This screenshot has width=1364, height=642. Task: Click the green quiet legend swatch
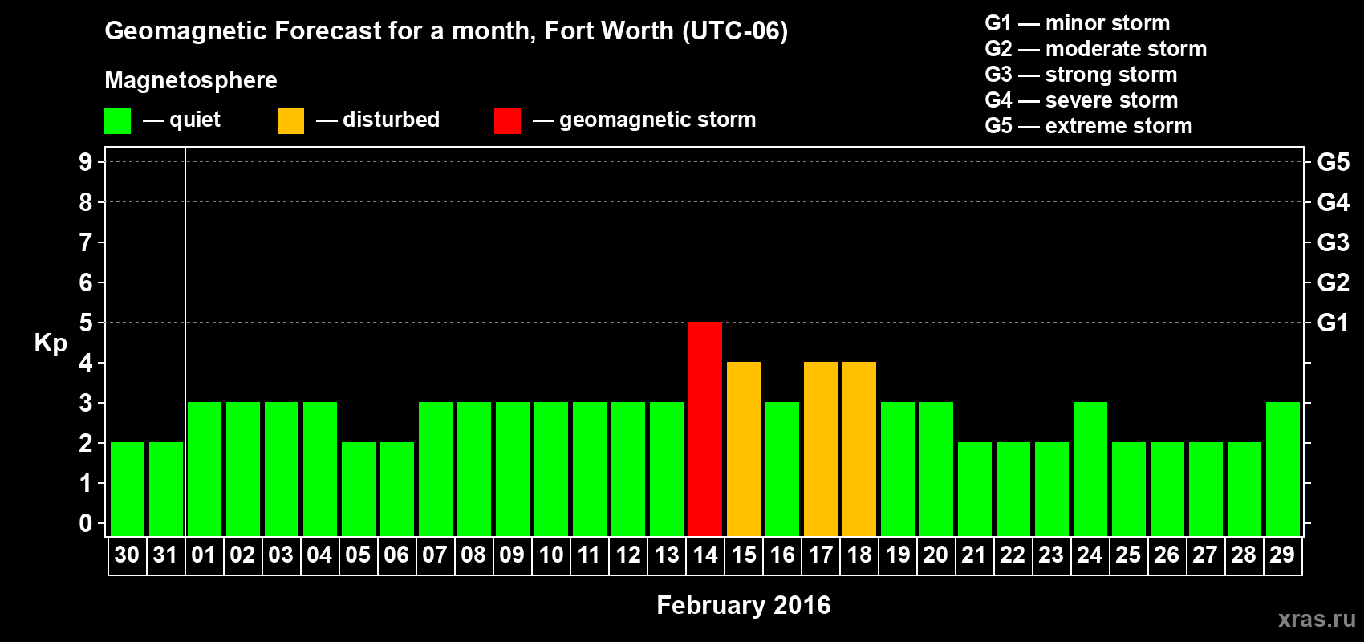(x=118, y=121)
